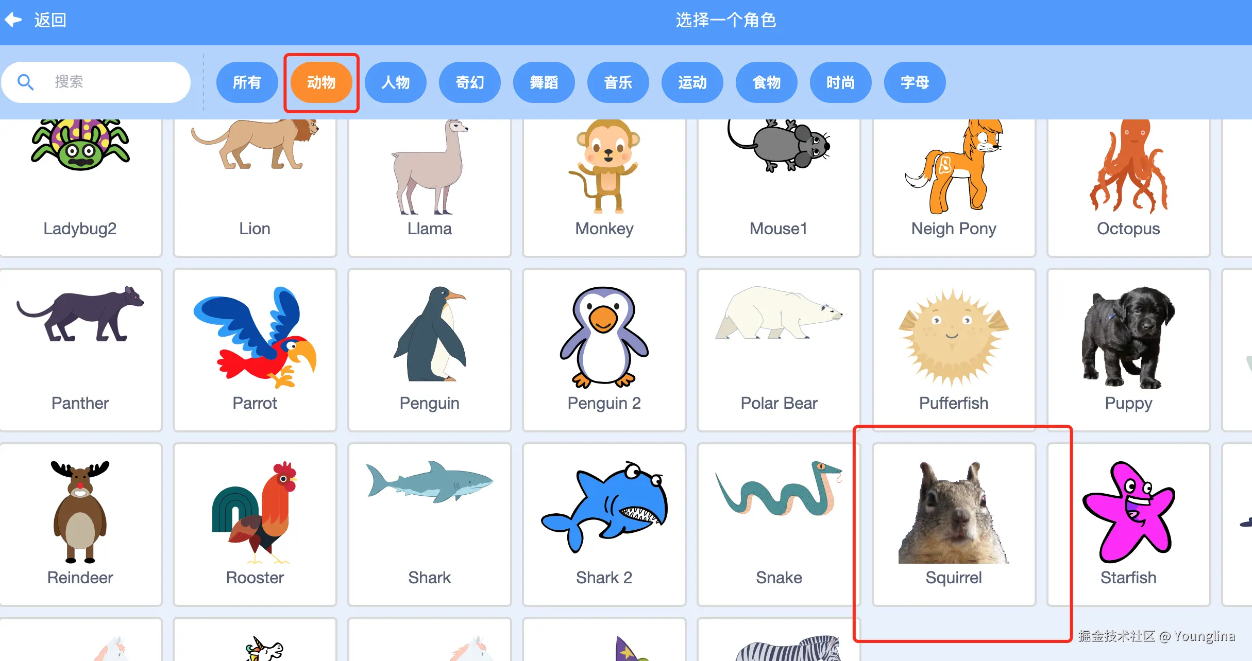1252x661 pixels.
Task: Switch to the 人物 category
Action: click(395, 82)
